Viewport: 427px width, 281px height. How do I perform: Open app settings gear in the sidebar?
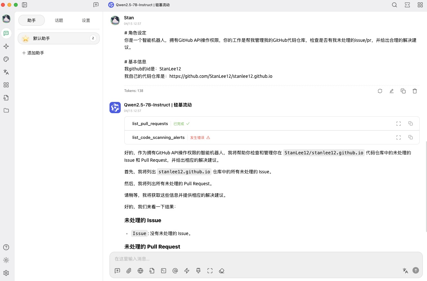click(6, 273)
